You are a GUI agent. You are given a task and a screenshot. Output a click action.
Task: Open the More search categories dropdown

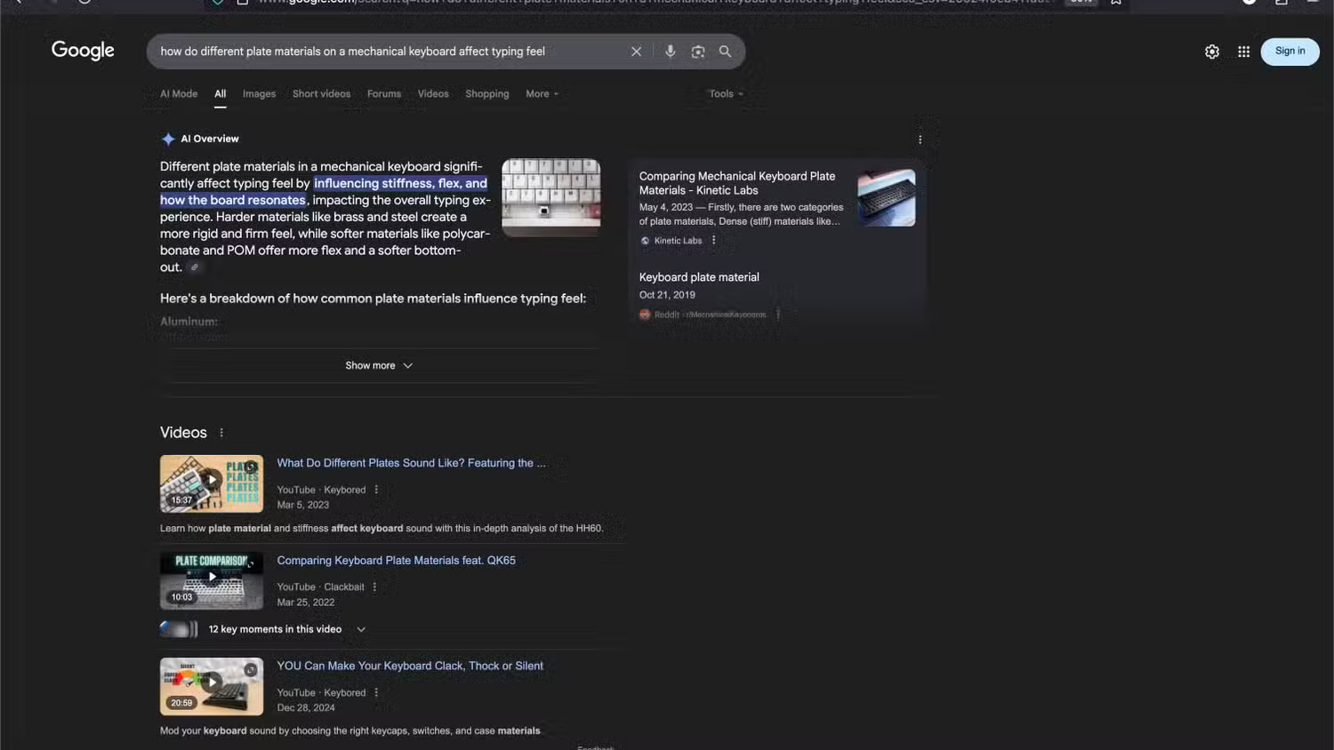coord(542,93)
